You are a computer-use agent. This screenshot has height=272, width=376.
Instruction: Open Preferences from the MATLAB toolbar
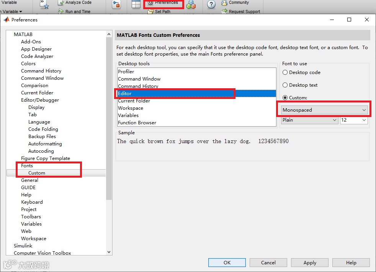[x=163, y=3]
